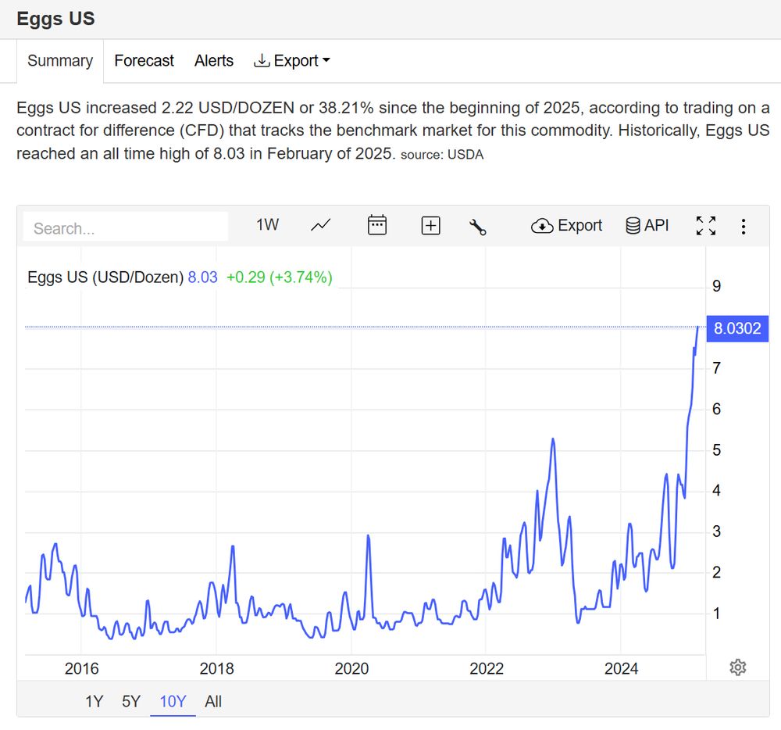Click the 9 y-axis label
The height and width of the screenshot is (730, 781).
(716, 286)
